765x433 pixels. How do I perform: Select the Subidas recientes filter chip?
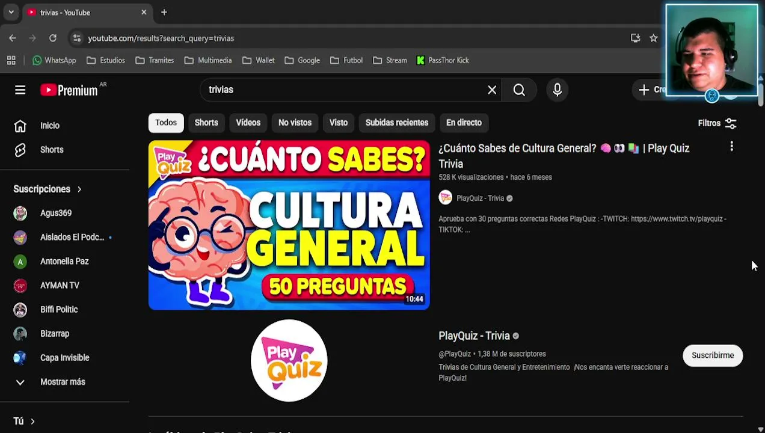coord(397,123)
